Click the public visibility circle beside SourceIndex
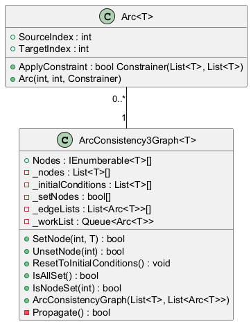251x324 pixels. [x=13, y=37]
